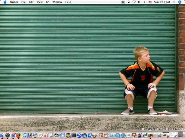This screenshot has width=185, height=139.
Task: Open the View menu
Action: coord(40,2)
